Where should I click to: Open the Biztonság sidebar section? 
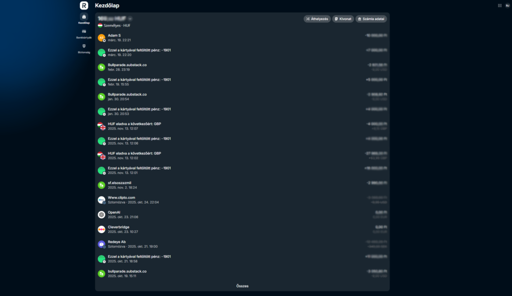84,48
